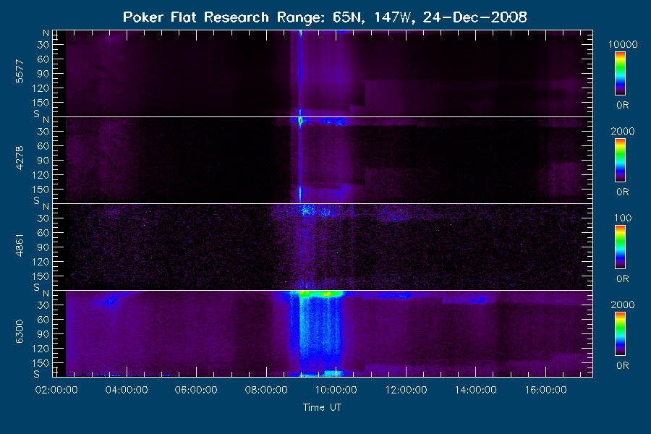Image resolution: width=651 pixels, height=434 pixels.
Task: Click the 90 tick label of the 6300 panel
Action: [43, 334]
